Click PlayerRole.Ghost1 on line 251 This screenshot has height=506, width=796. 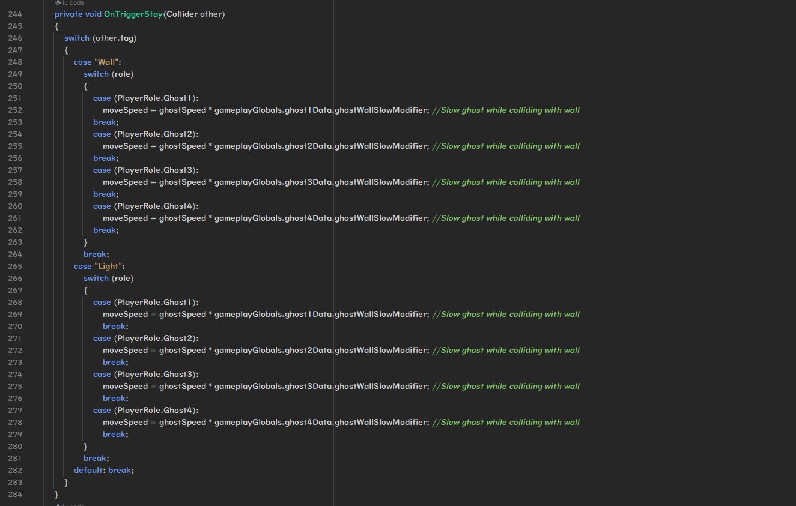coord(156,98)
